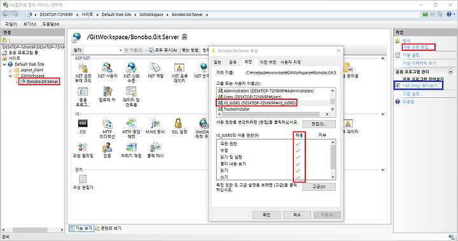Switch to 기능 보기 at the bottom
The height and width of the screenshot is (241, 458).
[81, 228]
